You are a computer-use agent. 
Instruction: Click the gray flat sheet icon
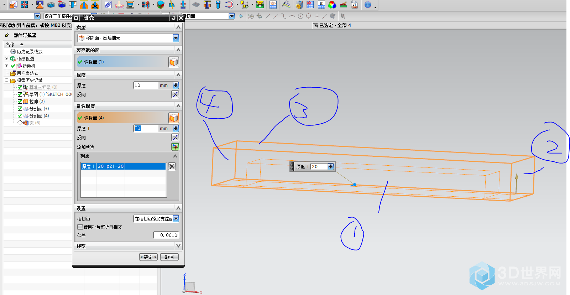point(196,5)
